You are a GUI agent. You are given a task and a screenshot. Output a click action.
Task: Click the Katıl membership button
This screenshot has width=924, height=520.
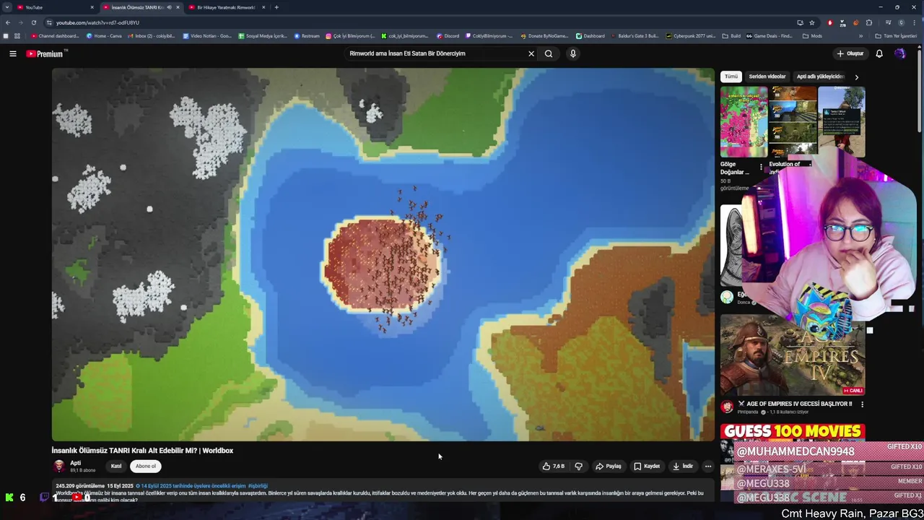click(x=116, y=467)
